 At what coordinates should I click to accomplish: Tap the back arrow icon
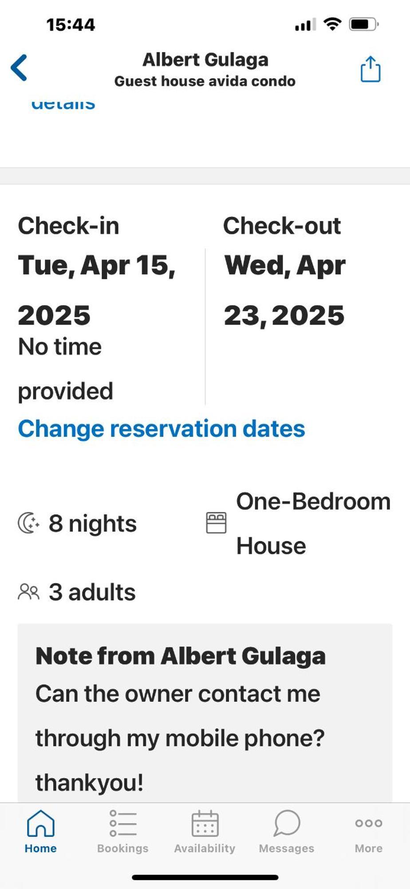pos(19,68)
